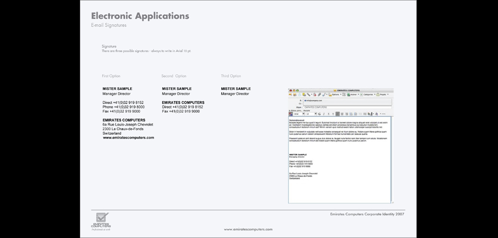Click the center align text icon

point(342,114)
